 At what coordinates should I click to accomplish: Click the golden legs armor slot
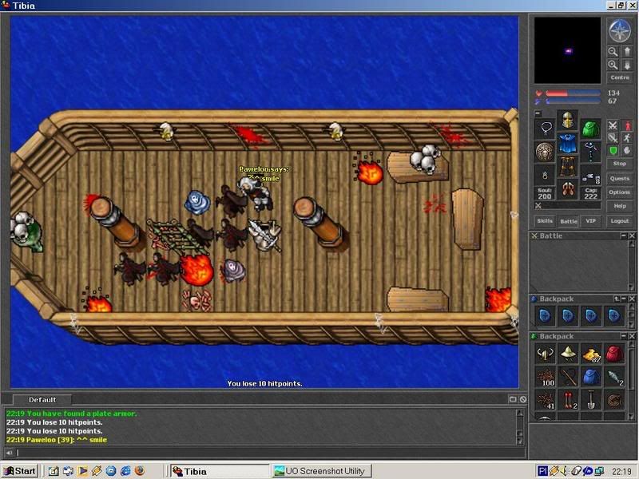tap(567, 166)
